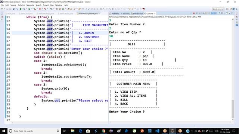Click code line "ItemDetails.adminMenu();"

click(x=64, y=65)
